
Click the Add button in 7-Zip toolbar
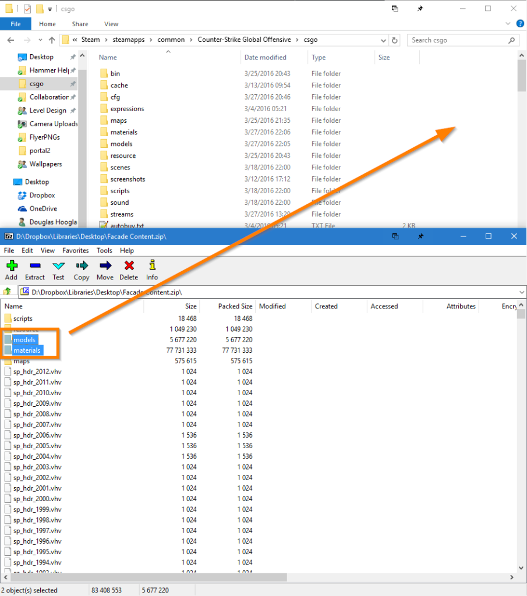(x=11, y=270)
